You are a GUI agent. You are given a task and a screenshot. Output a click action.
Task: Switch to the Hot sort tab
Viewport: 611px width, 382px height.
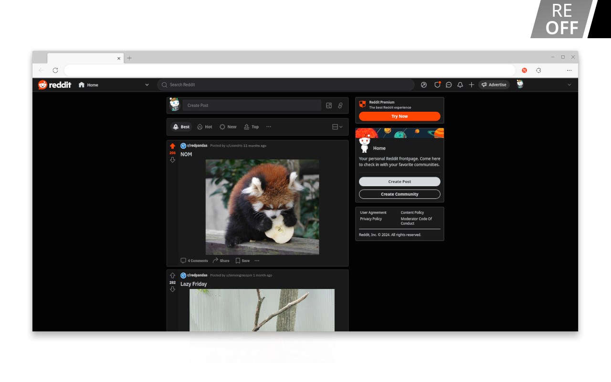tap(205, 127)
